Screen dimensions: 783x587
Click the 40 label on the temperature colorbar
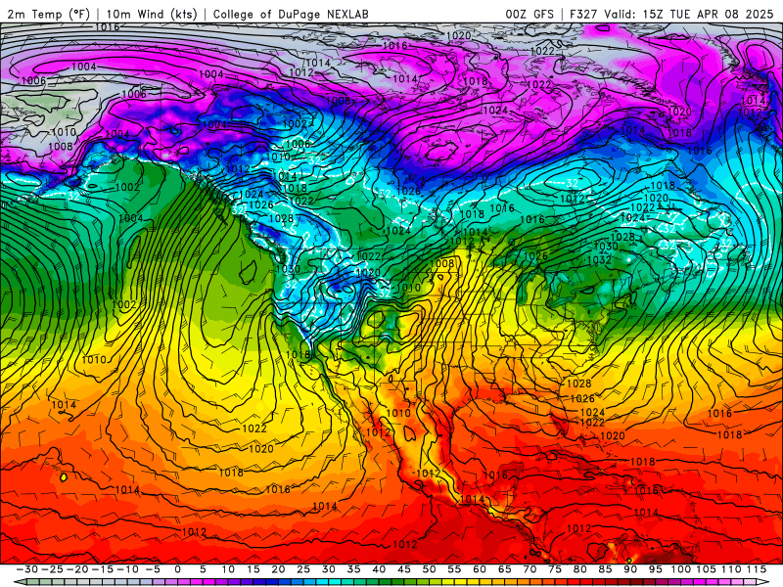point(379,569)
